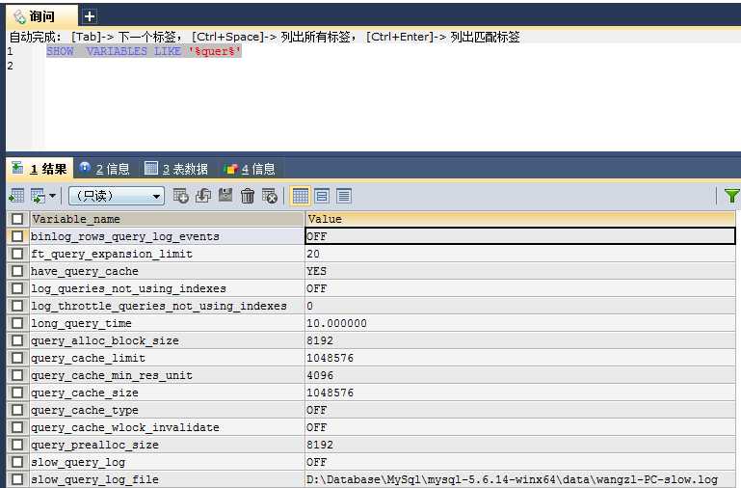This screenshot has width=741, height=488.
Task: Check the query_alloc_block_size row checkbox
Action: [x=17, y=340]
